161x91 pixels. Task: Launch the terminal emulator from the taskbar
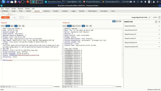click(22, 2)
